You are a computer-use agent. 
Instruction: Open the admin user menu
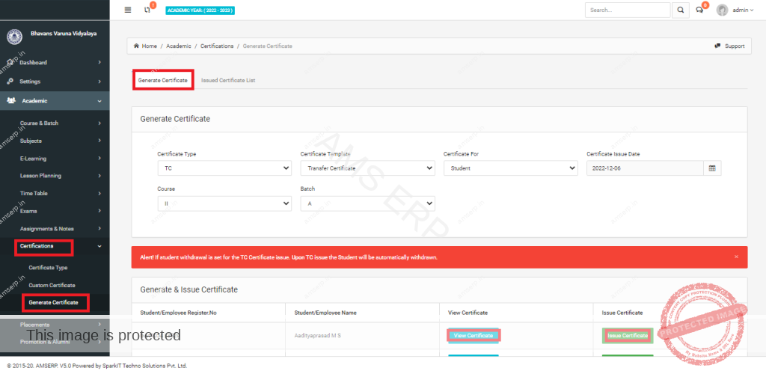743,10
